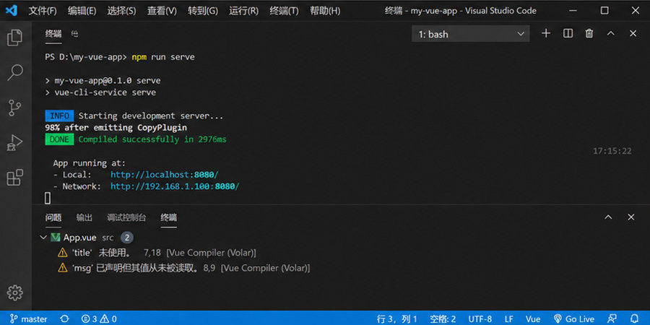Open the 选择(S) menu
This screenshot has height=325, width=650.
click(121, 11)
